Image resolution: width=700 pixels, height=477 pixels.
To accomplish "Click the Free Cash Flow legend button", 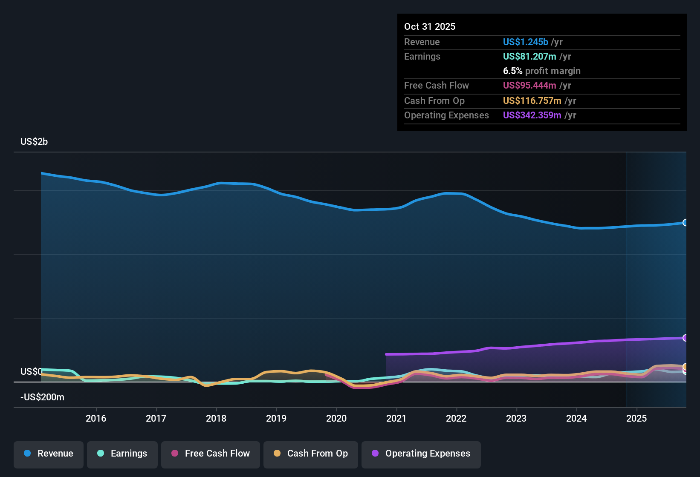I will (x=210, y=454).
